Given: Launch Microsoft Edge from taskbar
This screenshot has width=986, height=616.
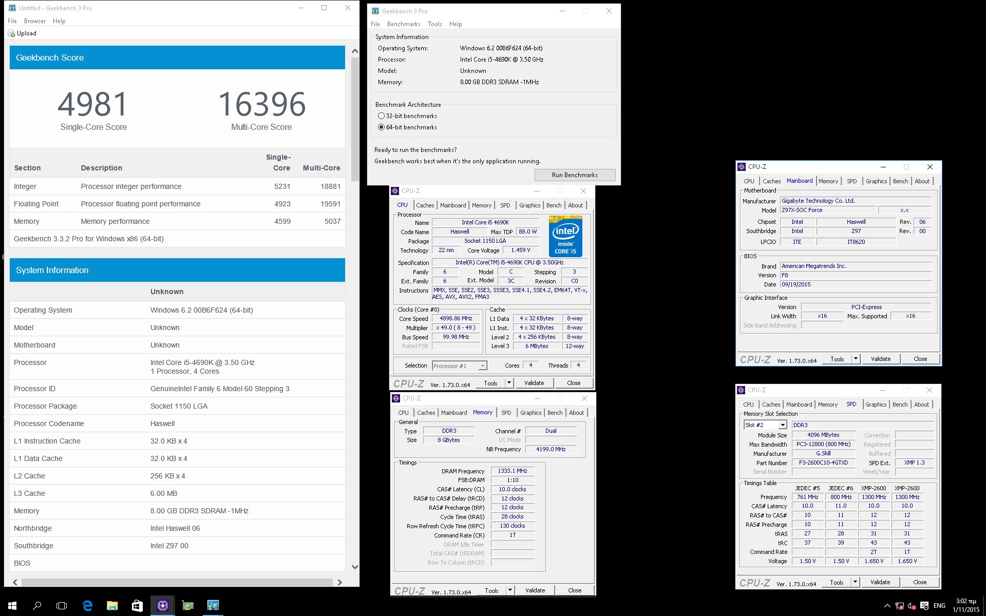Looking at the screenshot, I should pos(87,606).
